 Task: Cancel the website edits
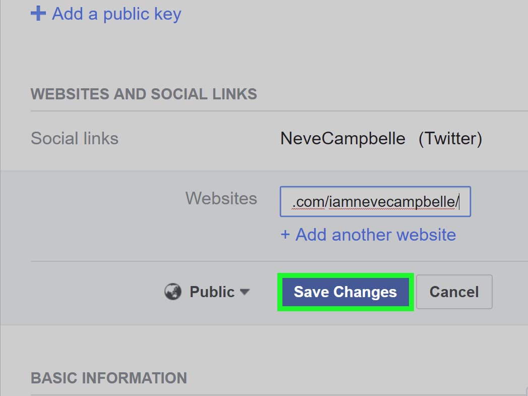(454, 292)
